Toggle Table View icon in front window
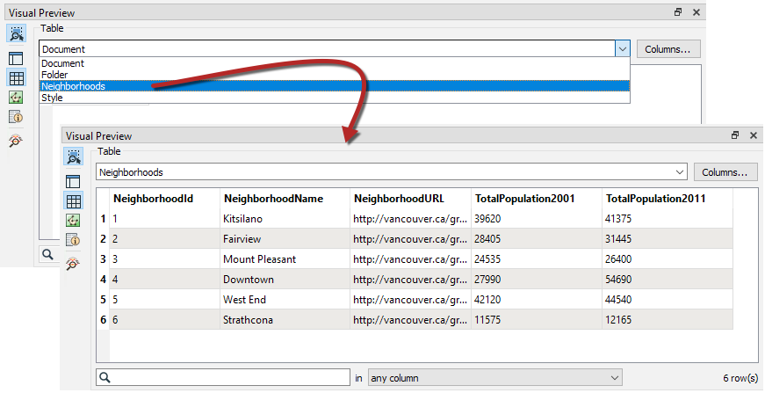The image size is (765, 393). pos(73,200)
